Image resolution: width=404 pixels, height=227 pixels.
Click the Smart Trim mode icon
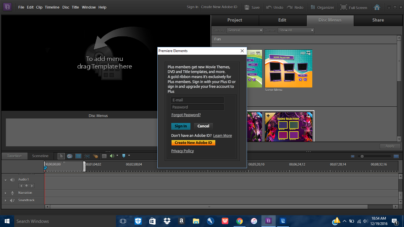click(x=78, y=156)
